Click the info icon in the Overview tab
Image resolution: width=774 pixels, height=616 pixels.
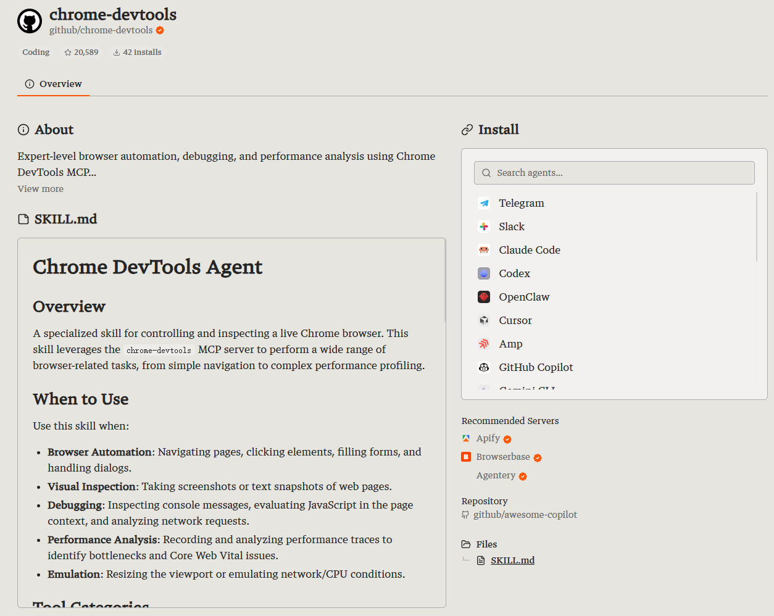(30, 84)
